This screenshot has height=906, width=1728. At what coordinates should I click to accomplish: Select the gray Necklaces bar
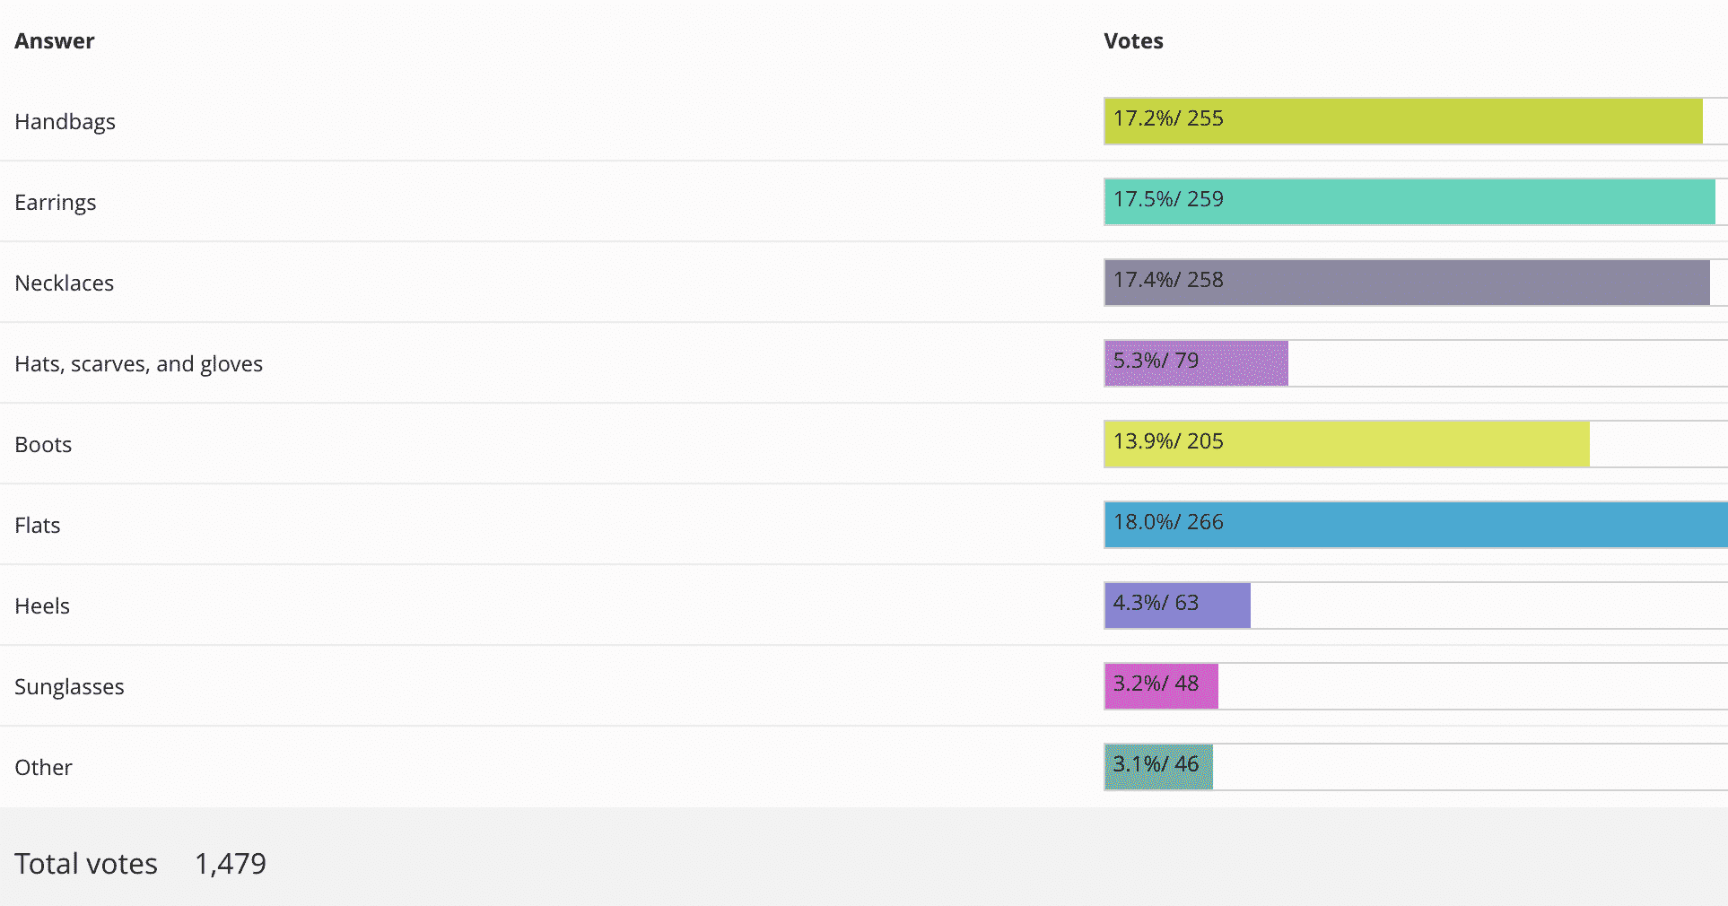tap(1406, 283)
